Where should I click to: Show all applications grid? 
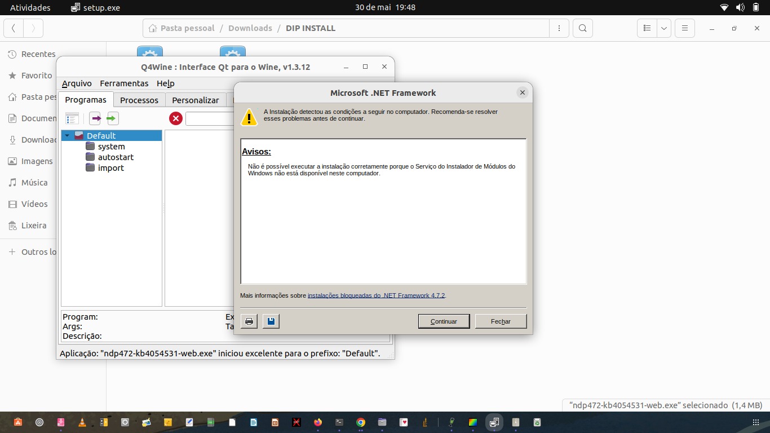756,422
